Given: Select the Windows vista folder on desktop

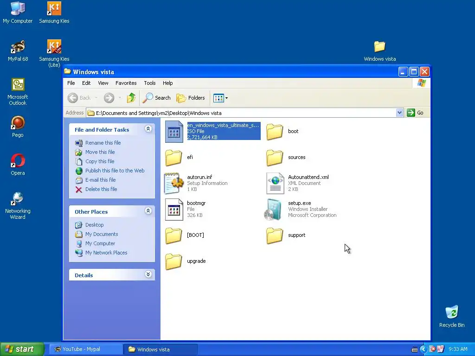Looking at the screenshot, I should click(379, 51).
